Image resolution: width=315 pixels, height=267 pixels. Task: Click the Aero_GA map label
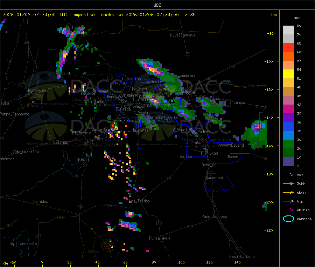pos(209,165)
